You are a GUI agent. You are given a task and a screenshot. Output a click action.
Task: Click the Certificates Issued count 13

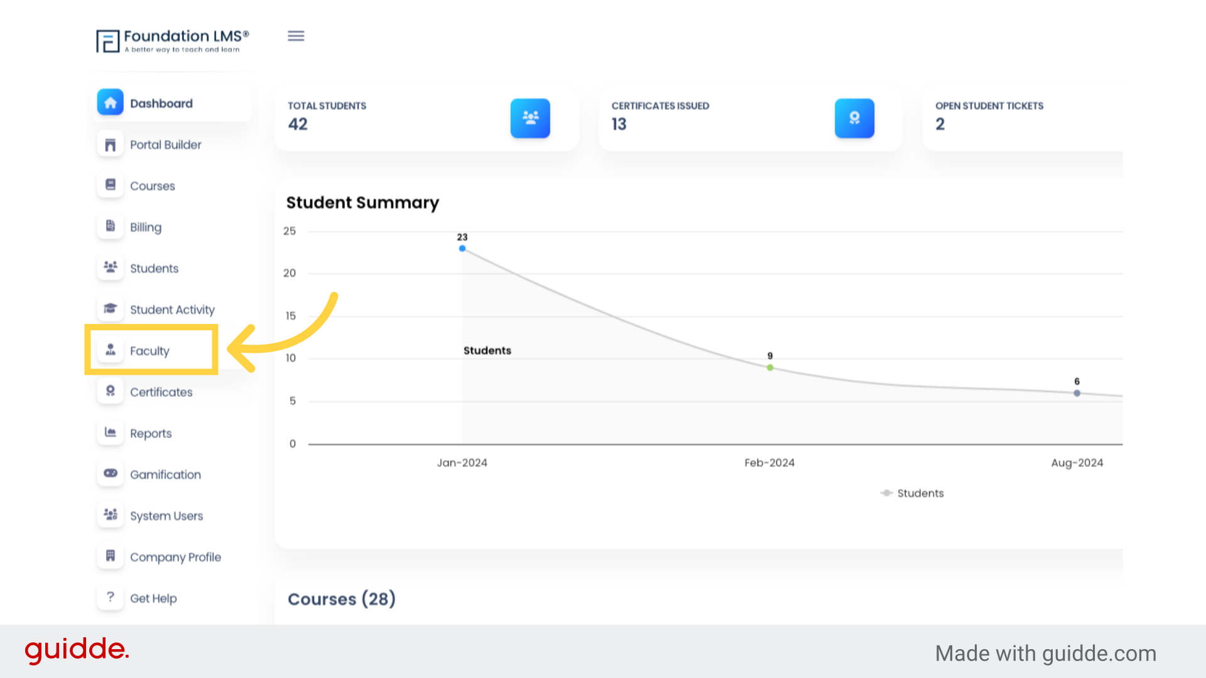[619, 124]
